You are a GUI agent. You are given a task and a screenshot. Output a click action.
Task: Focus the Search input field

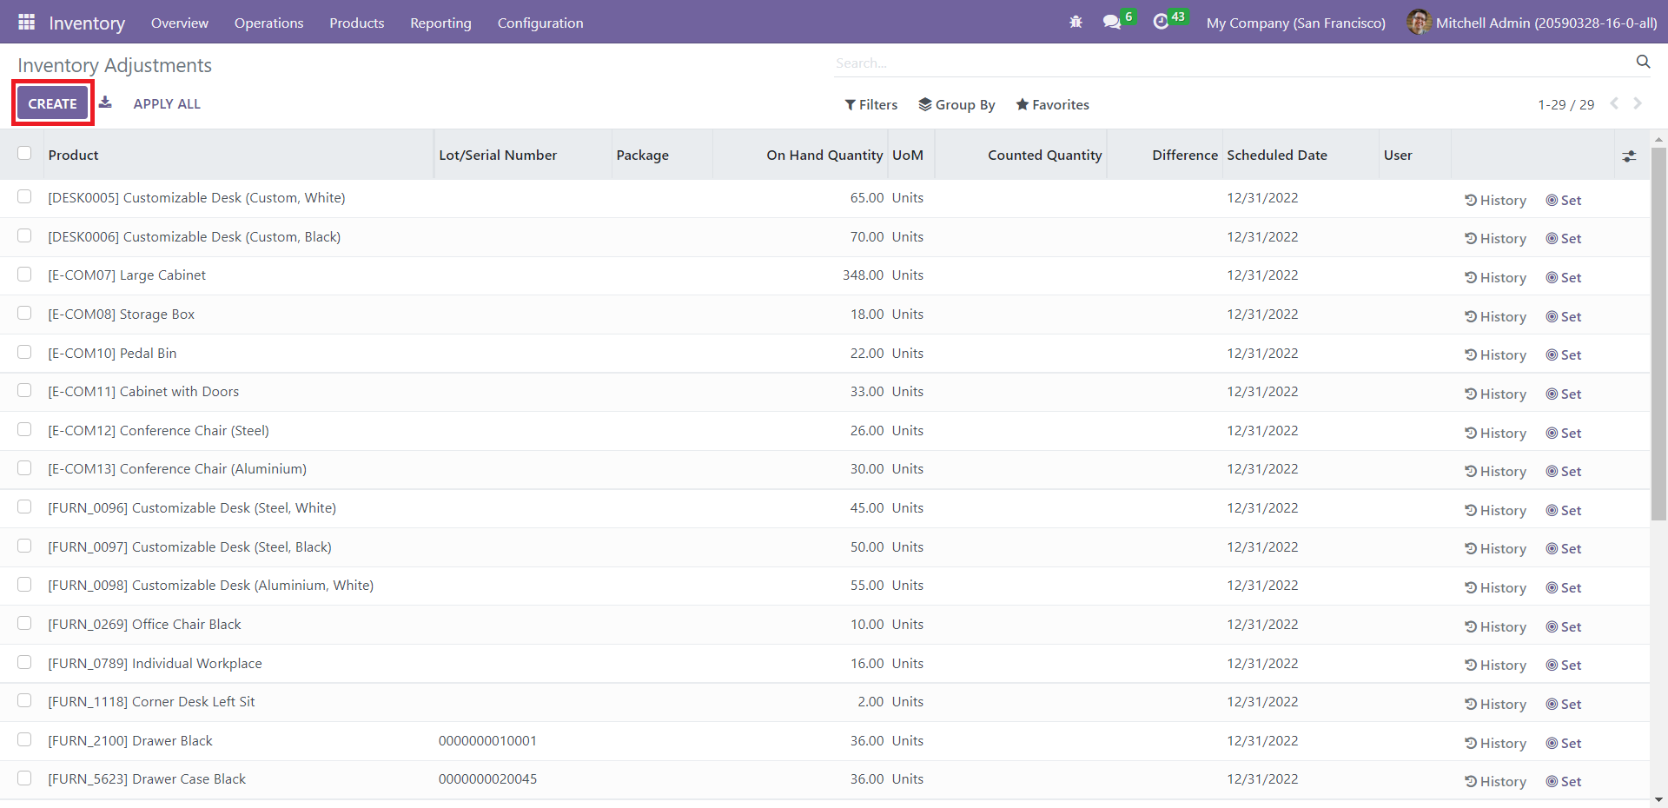coord(1234,63)
